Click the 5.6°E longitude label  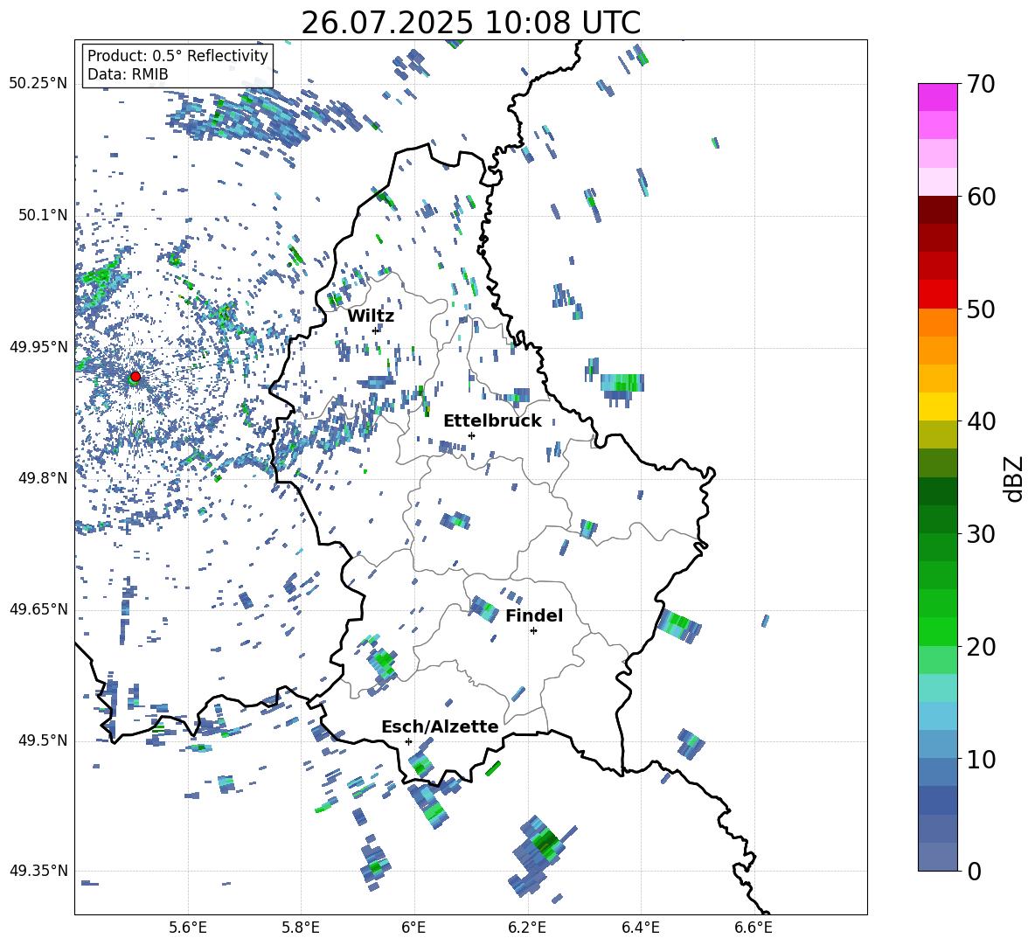pyautogui.click(x=188, y=928)
